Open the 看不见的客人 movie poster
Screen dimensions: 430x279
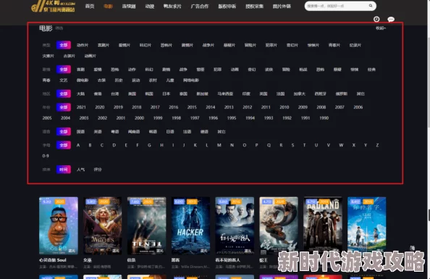tap(235, 225)
